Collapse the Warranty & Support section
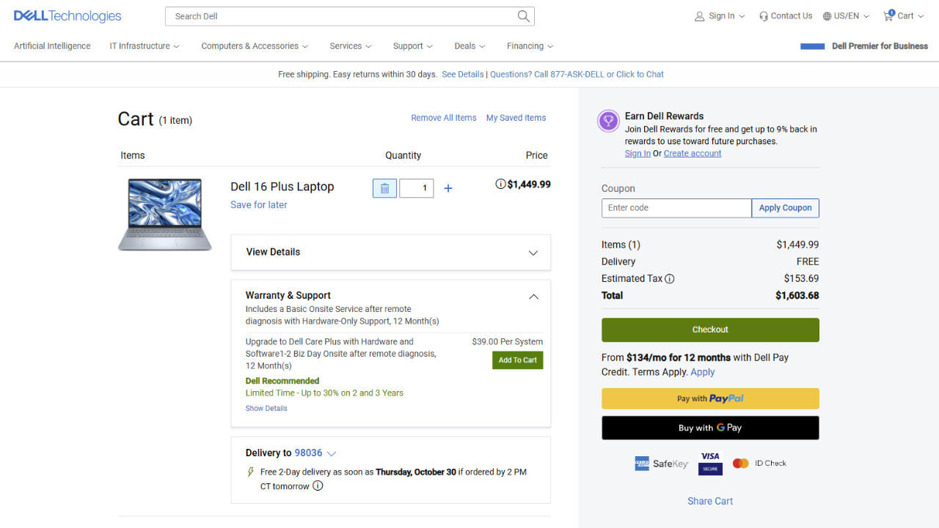Viewport: 939px width, 528px height. coord(533,297)
